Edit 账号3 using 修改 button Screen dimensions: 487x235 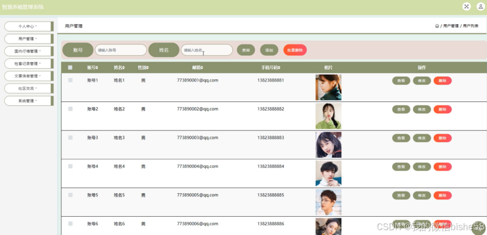[422, 138]
